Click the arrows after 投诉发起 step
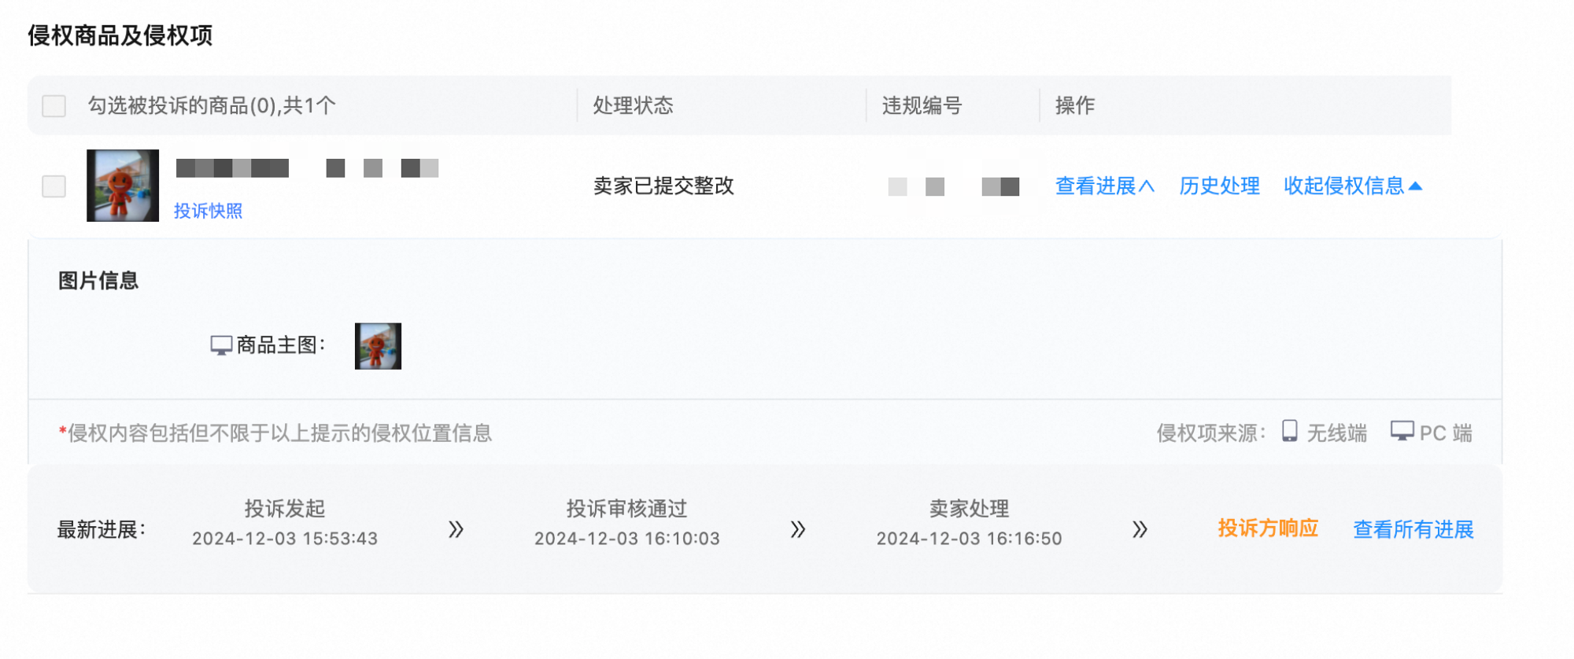1574x659 pixels. tap(456, 529)
